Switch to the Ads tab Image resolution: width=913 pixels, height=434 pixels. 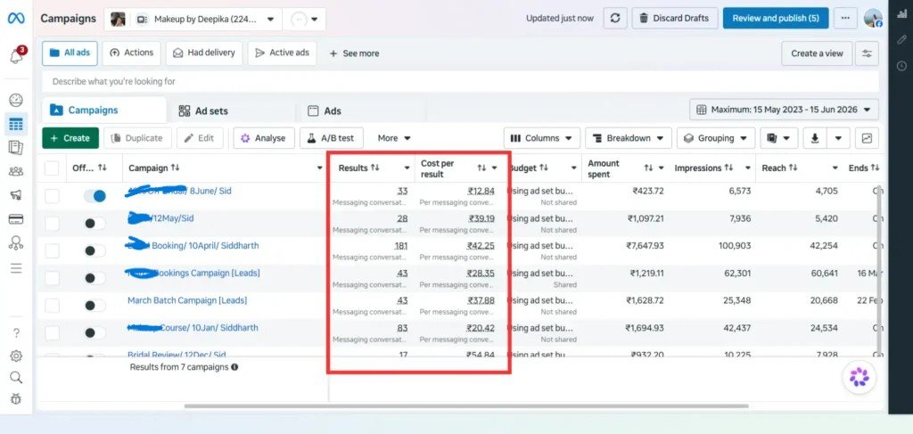tap(325, 111)
